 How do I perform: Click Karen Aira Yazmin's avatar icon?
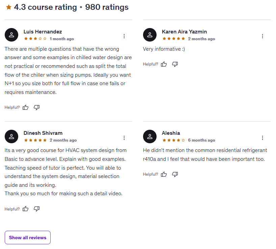click(x=150, y=35)
